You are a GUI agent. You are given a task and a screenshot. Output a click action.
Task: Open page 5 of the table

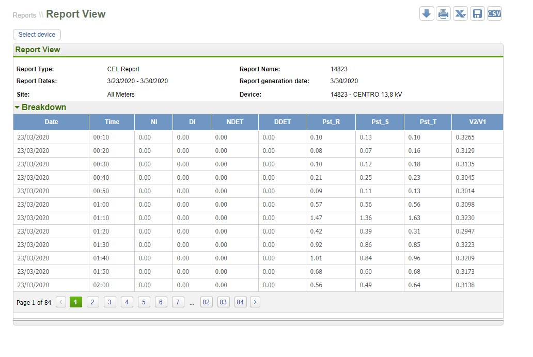[x=144, y=302]
